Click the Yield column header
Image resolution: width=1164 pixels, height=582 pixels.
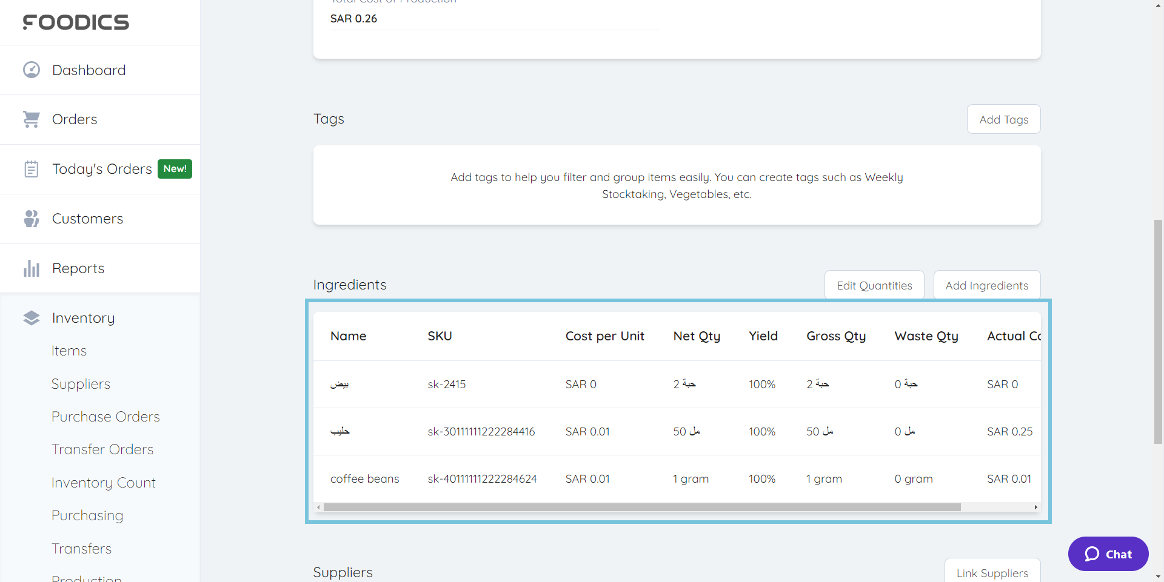tap(763, 336)
